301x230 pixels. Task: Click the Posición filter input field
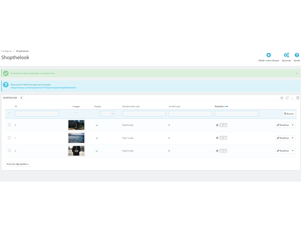click(x=237, y=114)
